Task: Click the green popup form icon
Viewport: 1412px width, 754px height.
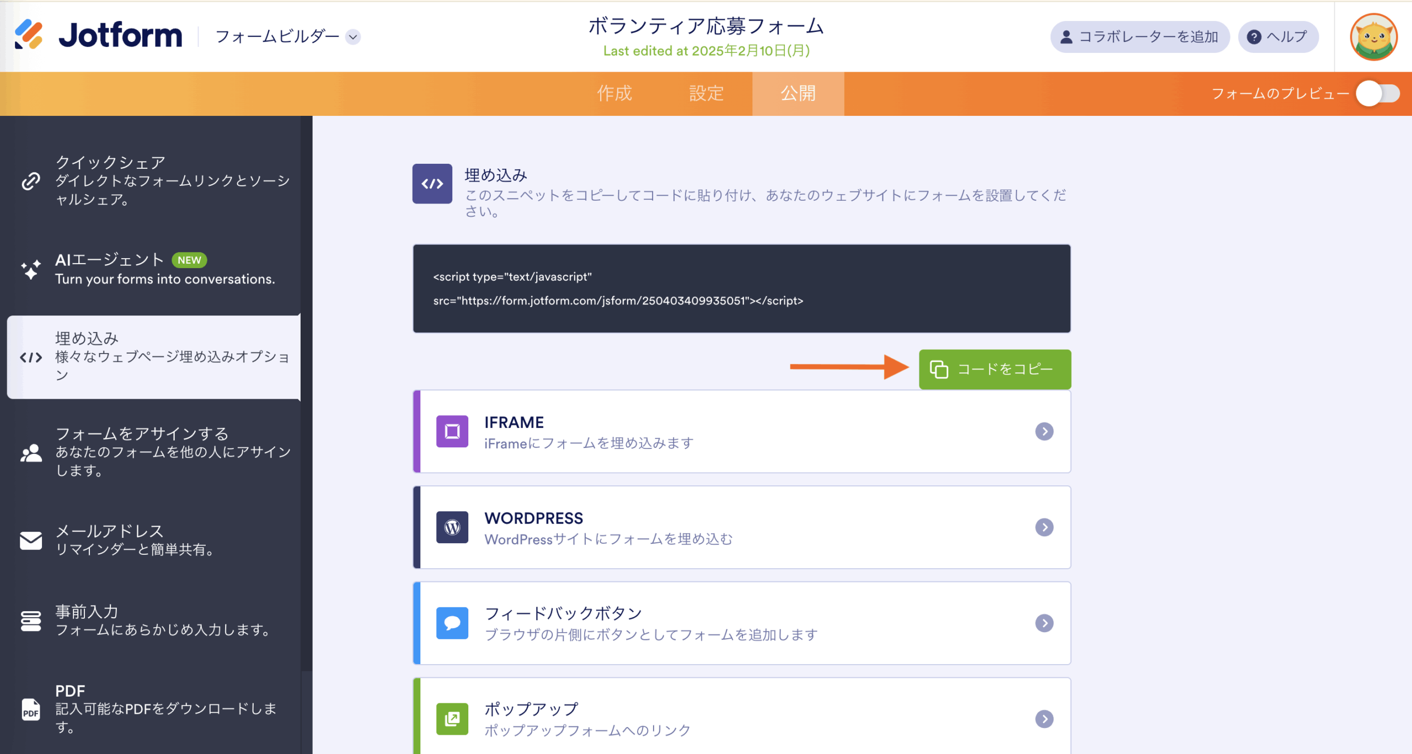Action: pos(452,719)
